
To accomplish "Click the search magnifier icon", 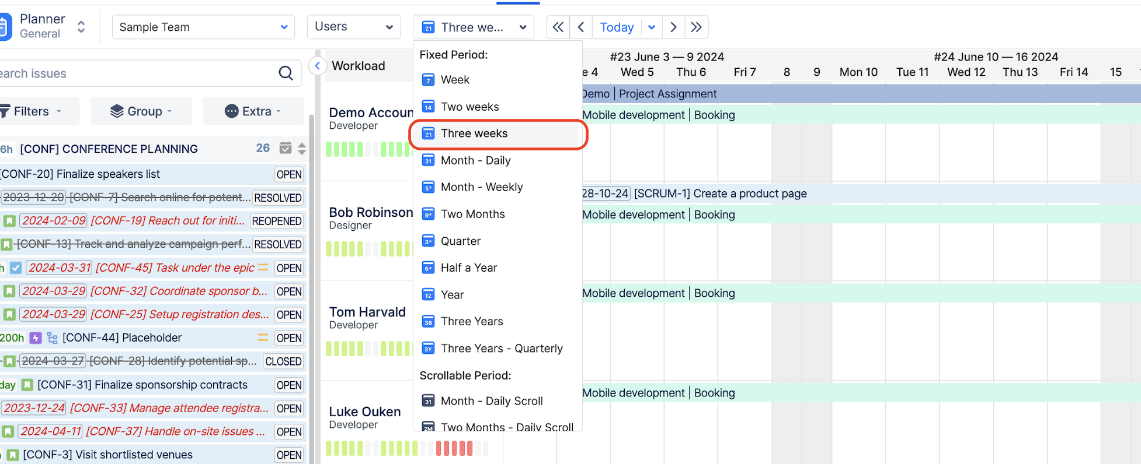I will [x=286, y=73].
